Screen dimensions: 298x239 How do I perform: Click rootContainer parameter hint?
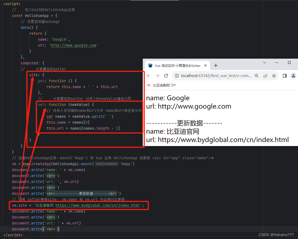(107, 164)
